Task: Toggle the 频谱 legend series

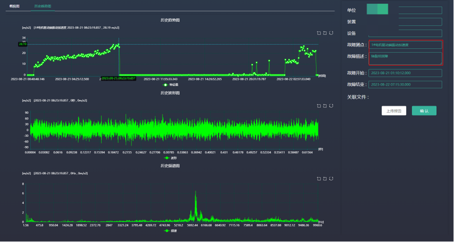Action: [170, 231]
